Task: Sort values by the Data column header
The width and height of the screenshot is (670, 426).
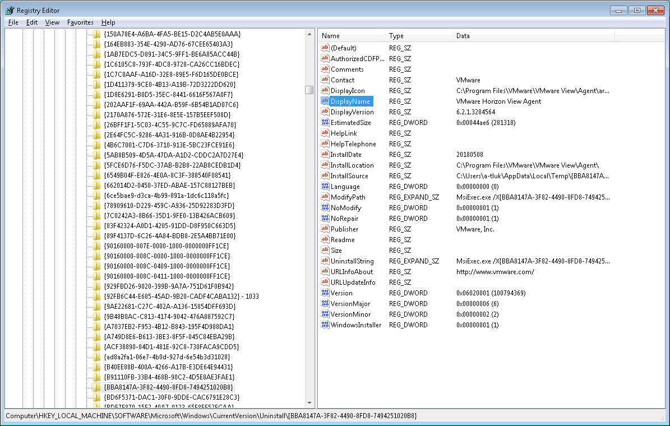Action: point(533,36)
